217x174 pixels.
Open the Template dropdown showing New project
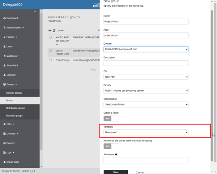pos(146,132)
